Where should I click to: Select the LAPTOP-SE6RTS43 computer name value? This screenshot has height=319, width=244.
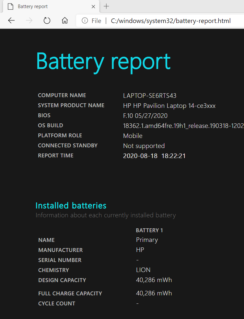pos(150,96)
